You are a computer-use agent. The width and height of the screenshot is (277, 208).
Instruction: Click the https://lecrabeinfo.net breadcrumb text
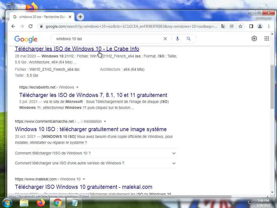pos(37,87)
